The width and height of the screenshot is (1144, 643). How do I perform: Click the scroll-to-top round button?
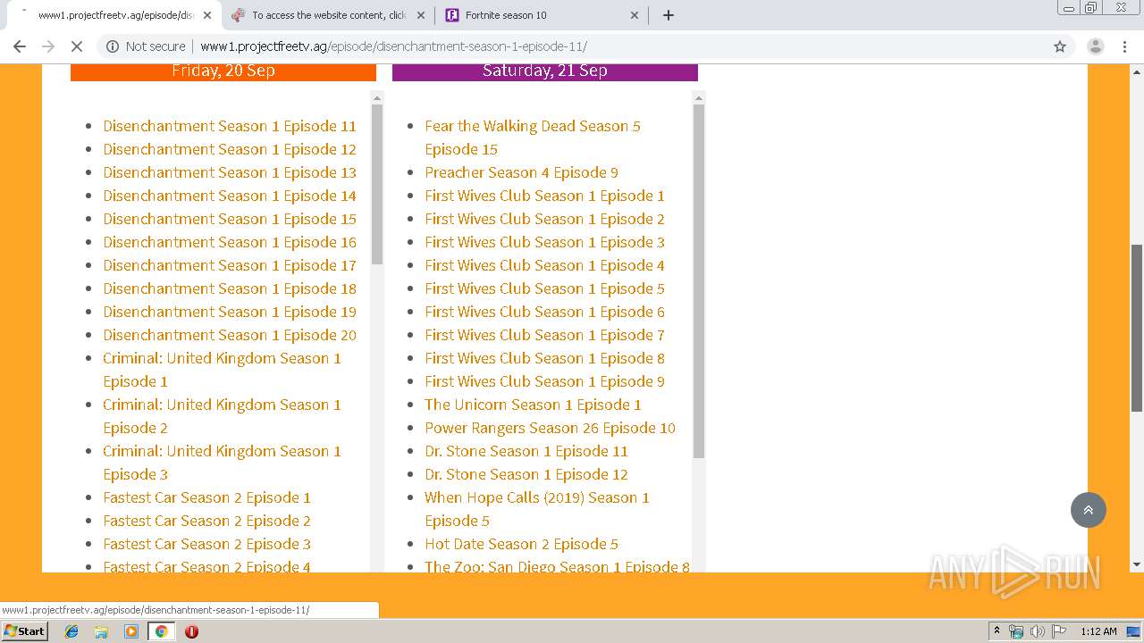pyautogui.click(x=1089, y=510)
